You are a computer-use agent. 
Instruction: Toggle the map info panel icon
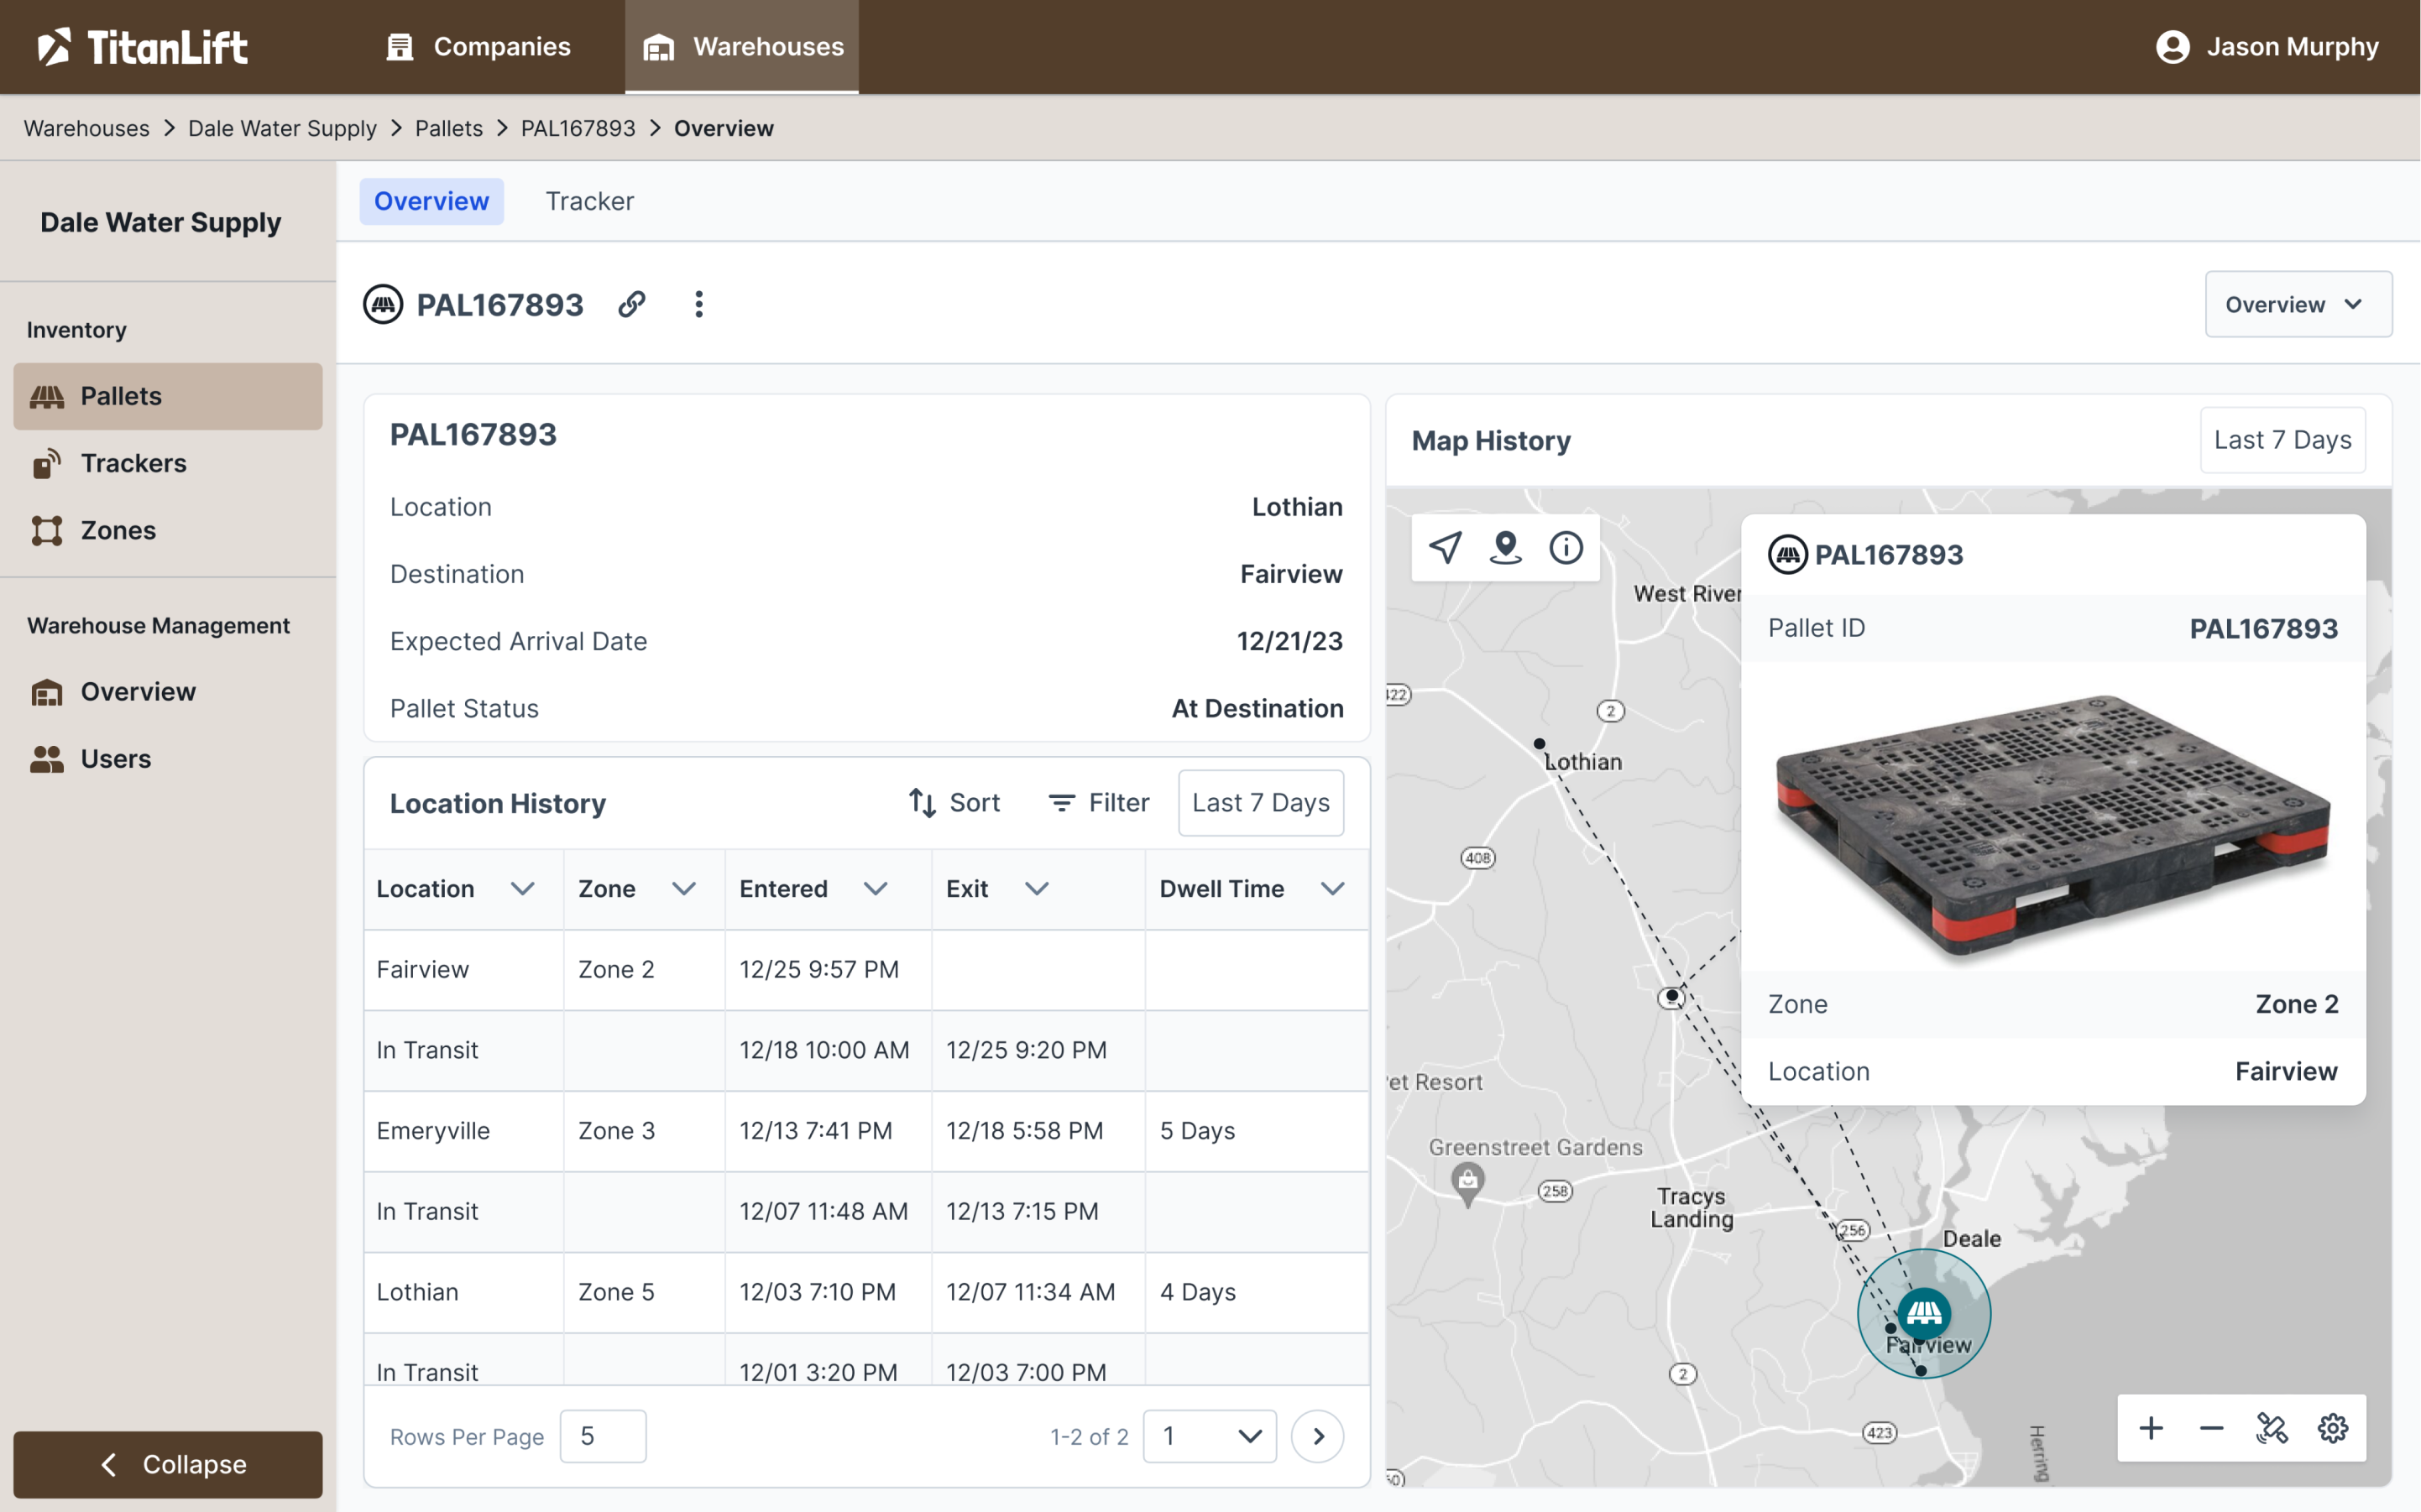coord(1566,547)
